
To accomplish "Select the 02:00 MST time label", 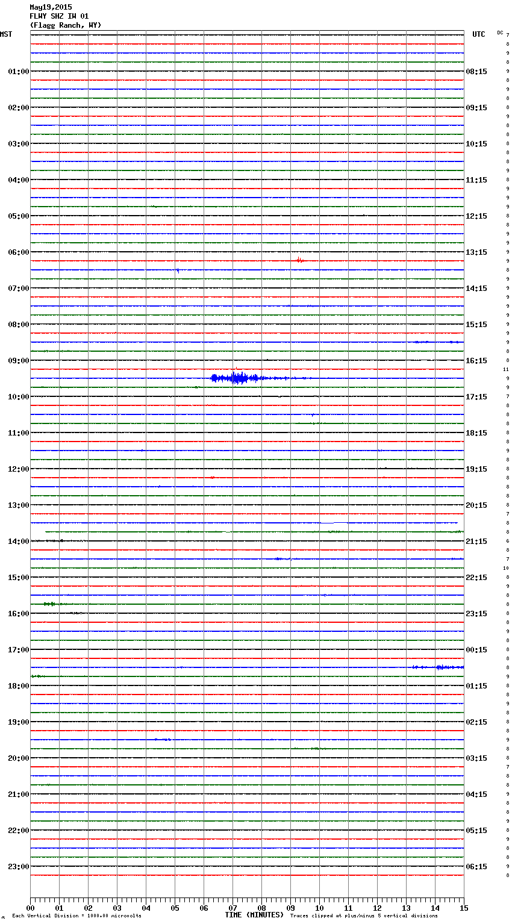I will click(x=19, y=108).
